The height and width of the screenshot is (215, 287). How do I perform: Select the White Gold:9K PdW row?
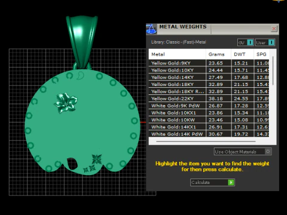click(209, 106)
